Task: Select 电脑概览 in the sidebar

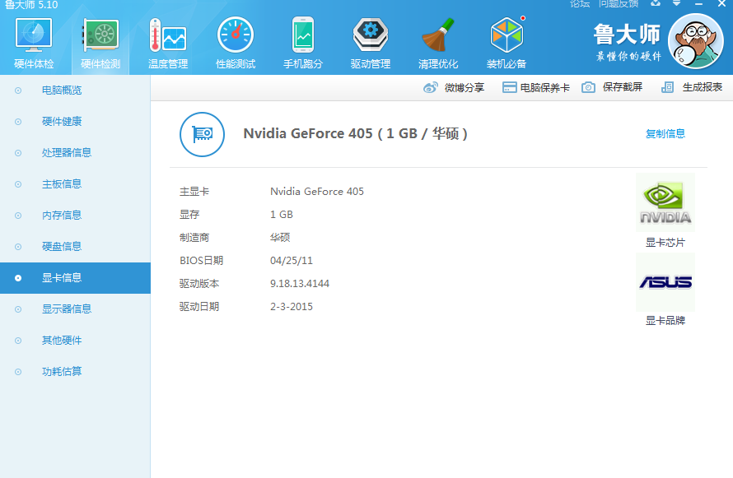Action: click(62, 90)
